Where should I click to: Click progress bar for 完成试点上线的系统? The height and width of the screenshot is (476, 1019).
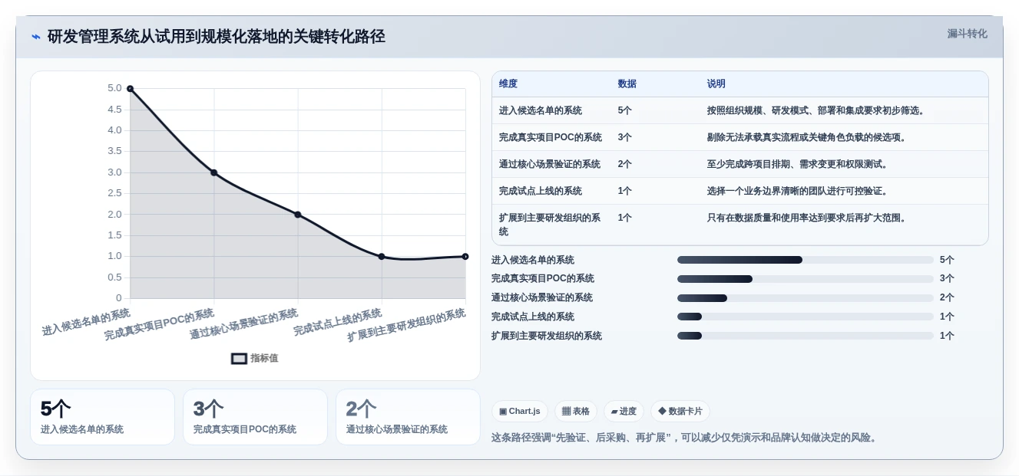tap(806, 317)
